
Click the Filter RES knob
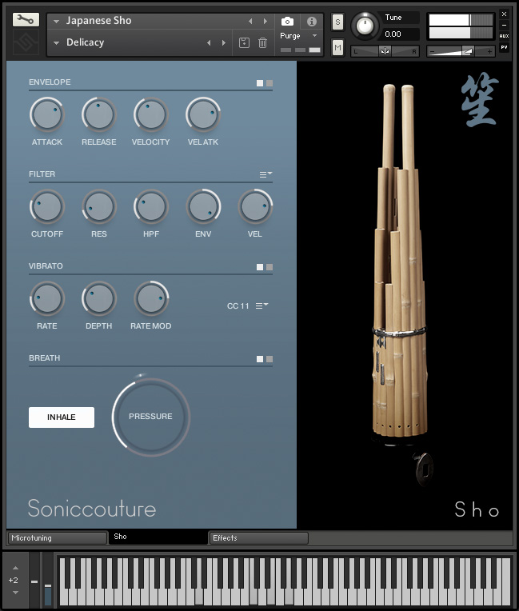[99, 207]
